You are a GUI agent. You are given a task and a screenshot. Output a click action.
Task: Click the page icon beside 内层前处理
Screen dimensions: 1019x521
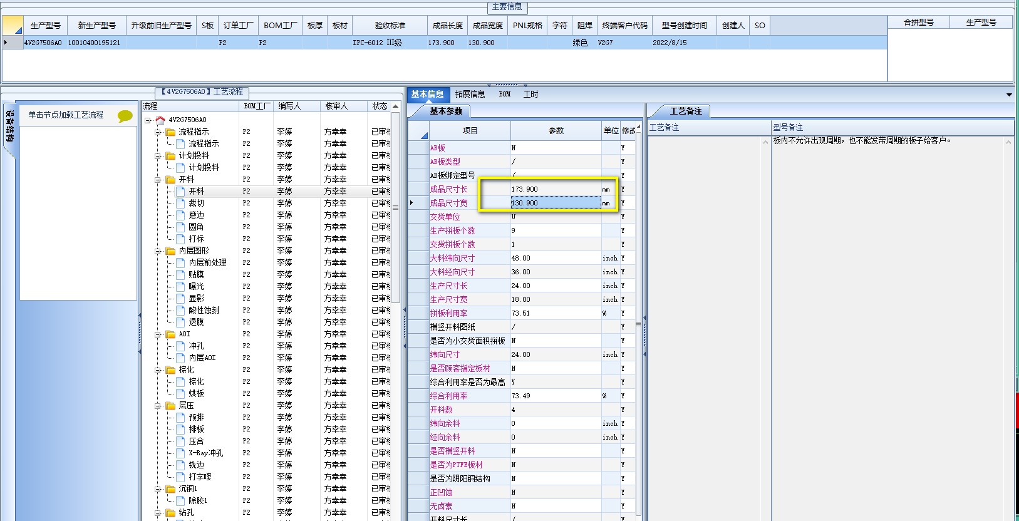coord(180,262)
